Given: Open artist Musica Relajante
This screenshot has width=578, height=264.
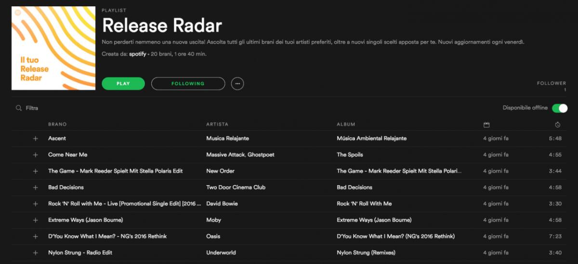Looking at the screenshot, I should click(x=227, y=138).
